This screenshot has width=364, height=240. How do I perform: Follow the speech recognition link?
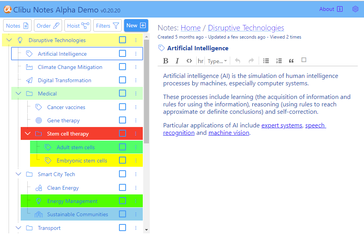(x=316, y=125)
